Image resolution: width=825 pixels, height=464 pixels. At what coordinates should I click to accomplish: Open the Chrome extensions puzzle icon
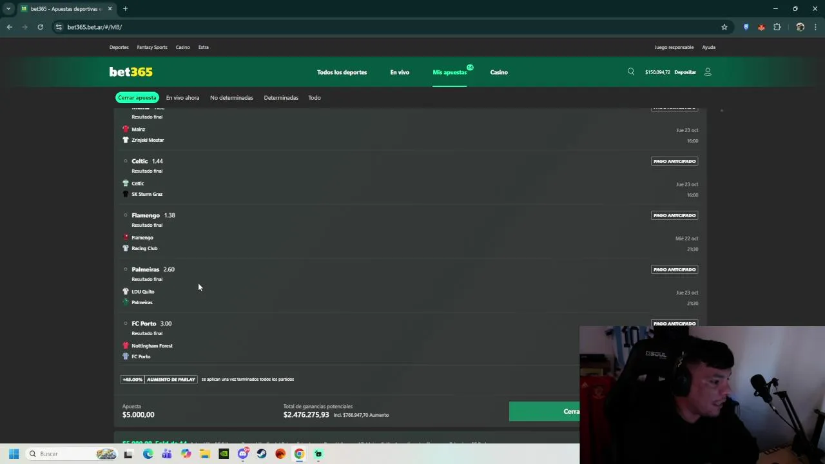(x=777, y=27)
